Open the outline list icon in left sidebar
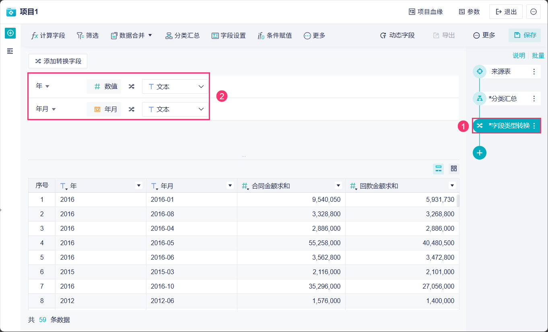Image resolution: width=548 pixels, height=332 pixels. tap(10, 51)
